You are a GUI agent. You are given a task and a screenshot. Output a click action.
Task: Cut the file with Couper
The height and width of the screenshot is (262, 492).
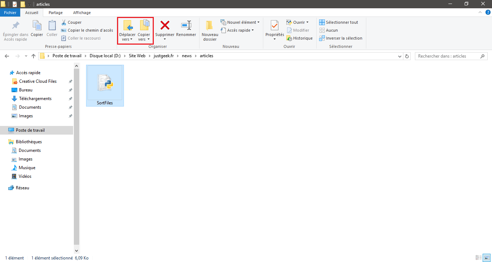tap(71, 22)
